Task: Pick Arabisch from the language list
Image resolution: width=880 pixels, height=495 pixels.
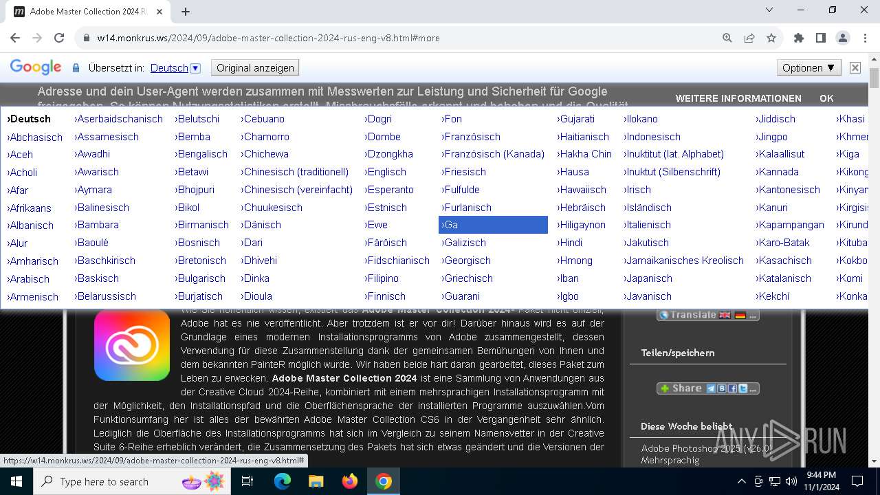Action: tap(28, 279)
